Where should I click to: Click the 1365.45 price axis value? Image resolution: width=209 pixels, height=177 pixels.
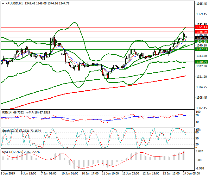click(x=201, y=4)
